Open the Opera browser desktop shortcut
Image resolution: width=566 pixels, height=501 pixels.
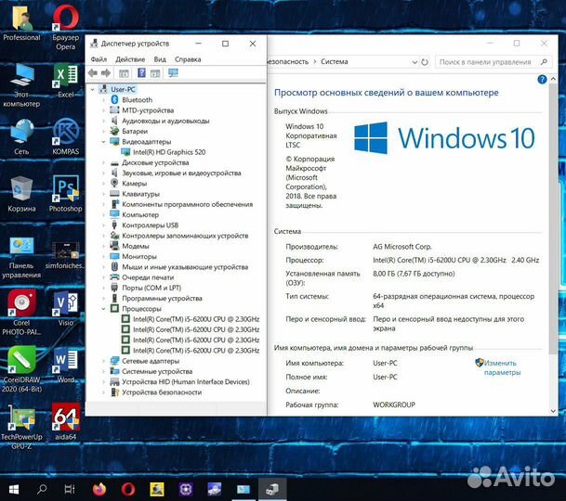(x=66, y=28)
